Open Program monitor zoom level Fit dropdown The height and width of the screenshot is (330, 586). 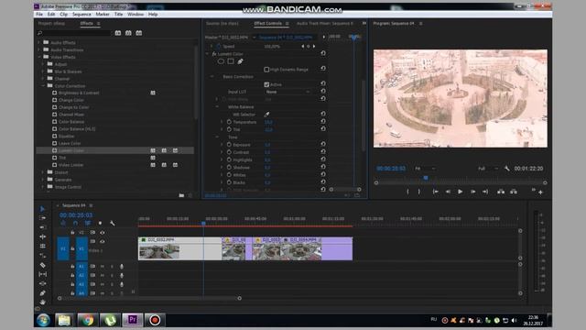[x=425, y=169]
